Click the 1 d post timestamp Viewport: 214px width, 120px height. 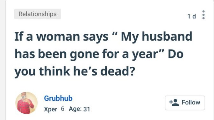192,16
